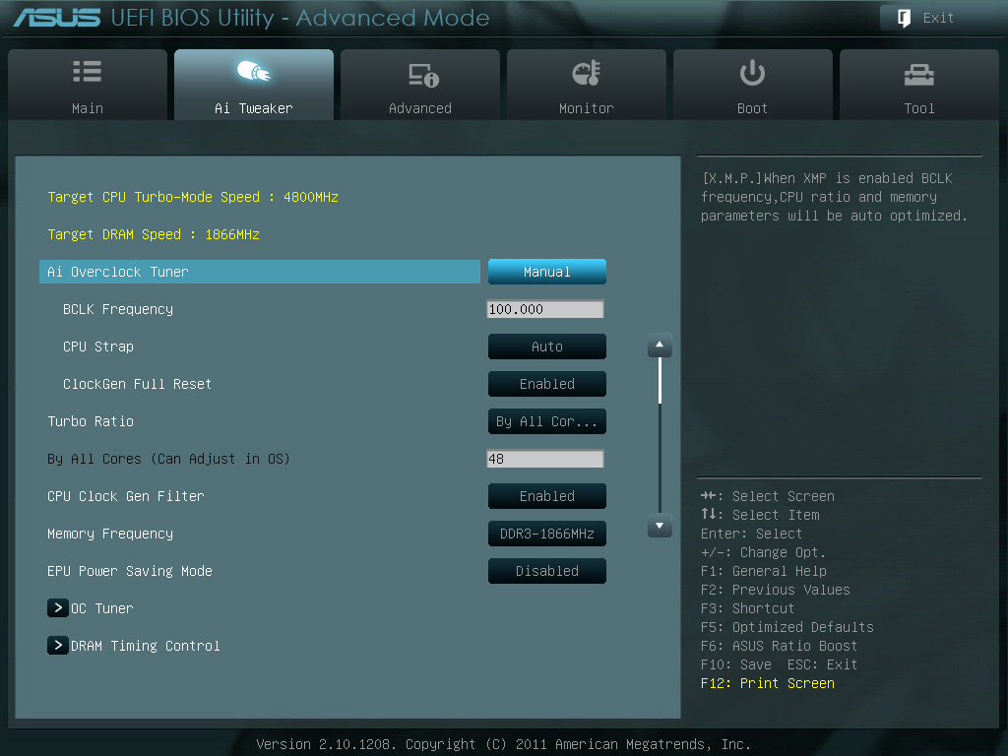Open the Tool tab label

[x=918, y=108]
